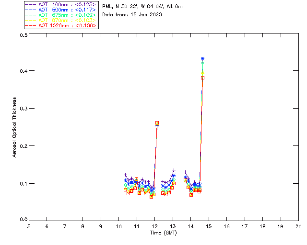This screenshot has width=307, height=245.
Task: Click the blue asterisk peak marker near 0.43
Action: pyautogui.click(x=202, y=58)
